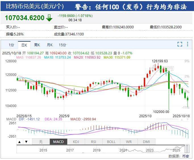Show the BOLL indicator
The width and height of the screenshot is (194, 160).
coord(111,142)
